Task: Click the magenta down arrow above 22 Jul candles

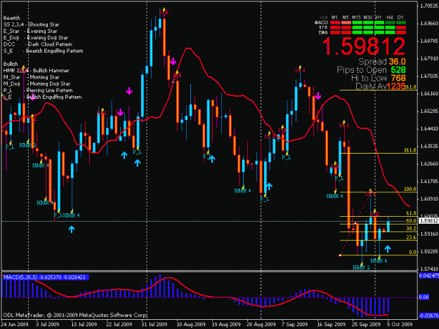Action: 120,112
